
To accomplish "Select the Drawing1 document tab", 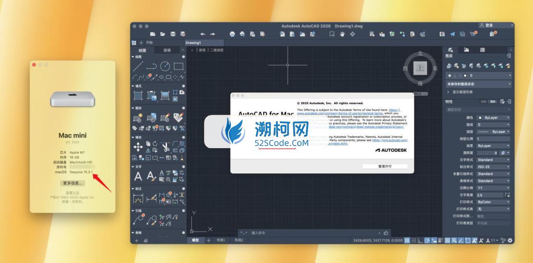I will point(204,42).
